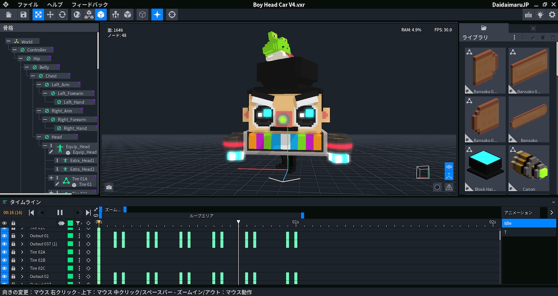Select the move tool with four-arrow cross
This screenshot has width=558, height=296.
pyautogui.click(x=50, y=15)
